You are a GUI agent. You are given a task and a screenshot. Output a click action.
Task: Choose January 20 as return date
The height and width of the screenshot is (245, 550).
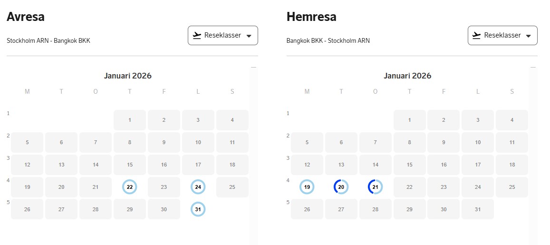pyautogui.click(x=341, y=187)
